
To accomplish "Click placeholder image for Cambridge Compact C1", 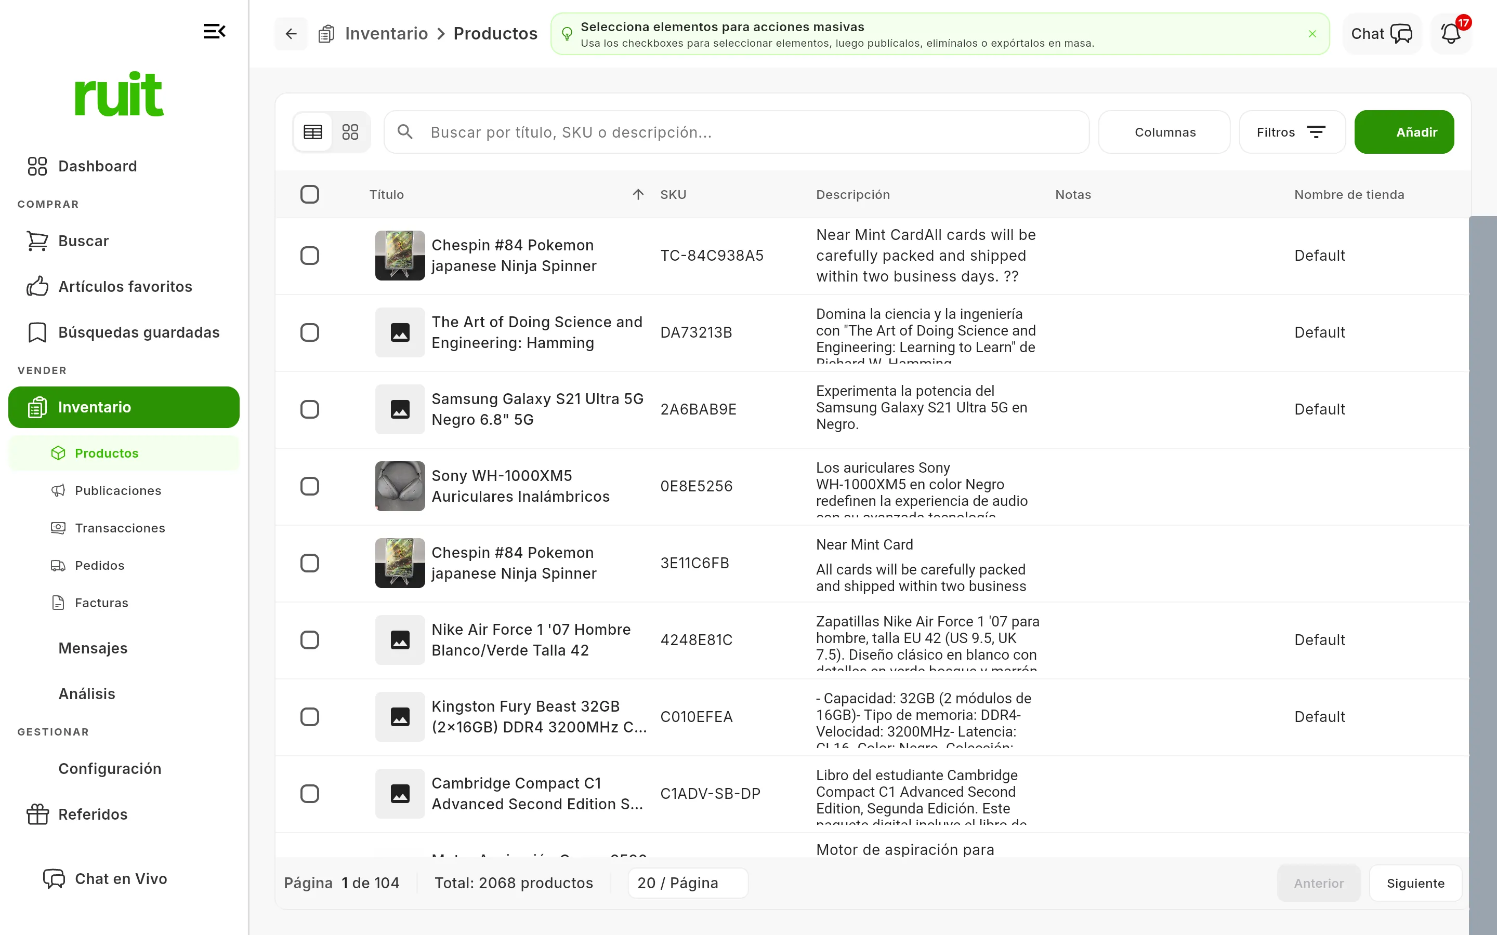I will 400,793.
